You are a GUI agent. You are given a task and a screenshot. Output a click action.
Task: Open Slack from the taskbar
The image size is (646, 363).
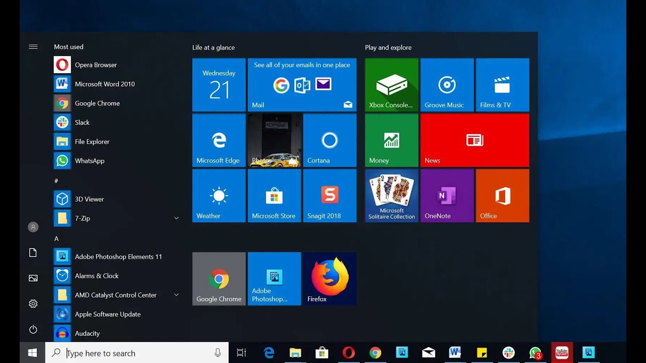pos(508,353)
